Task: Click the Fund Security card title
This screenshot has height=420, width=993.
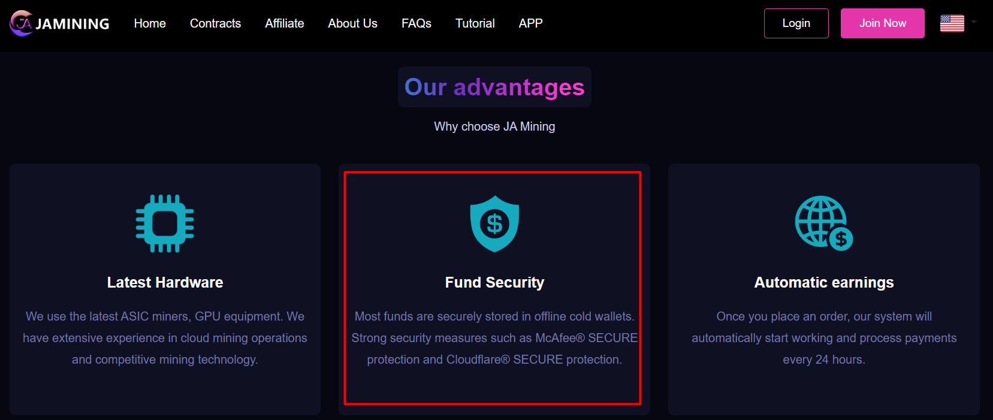Action: coord(494,282)
